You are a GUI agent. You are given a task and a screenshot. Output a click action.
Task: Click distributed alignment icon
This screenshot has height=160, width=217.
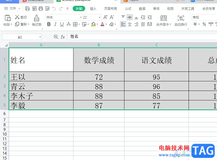pyautogui.click(x=150, y=24)
